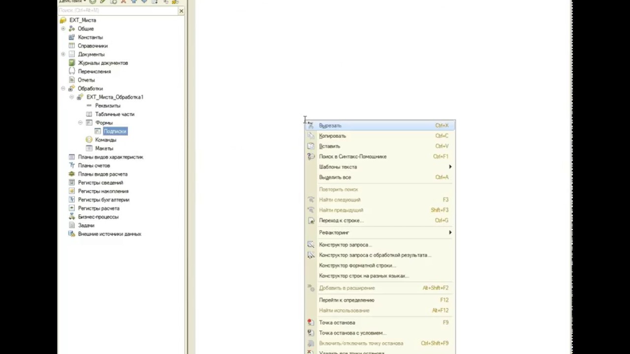
Task: Open the Рефакторинг submenu arrow
Action: 450,232
